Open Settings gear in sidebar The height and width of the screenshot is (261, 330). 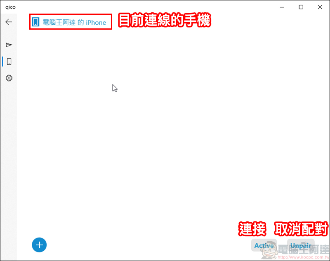9,78
